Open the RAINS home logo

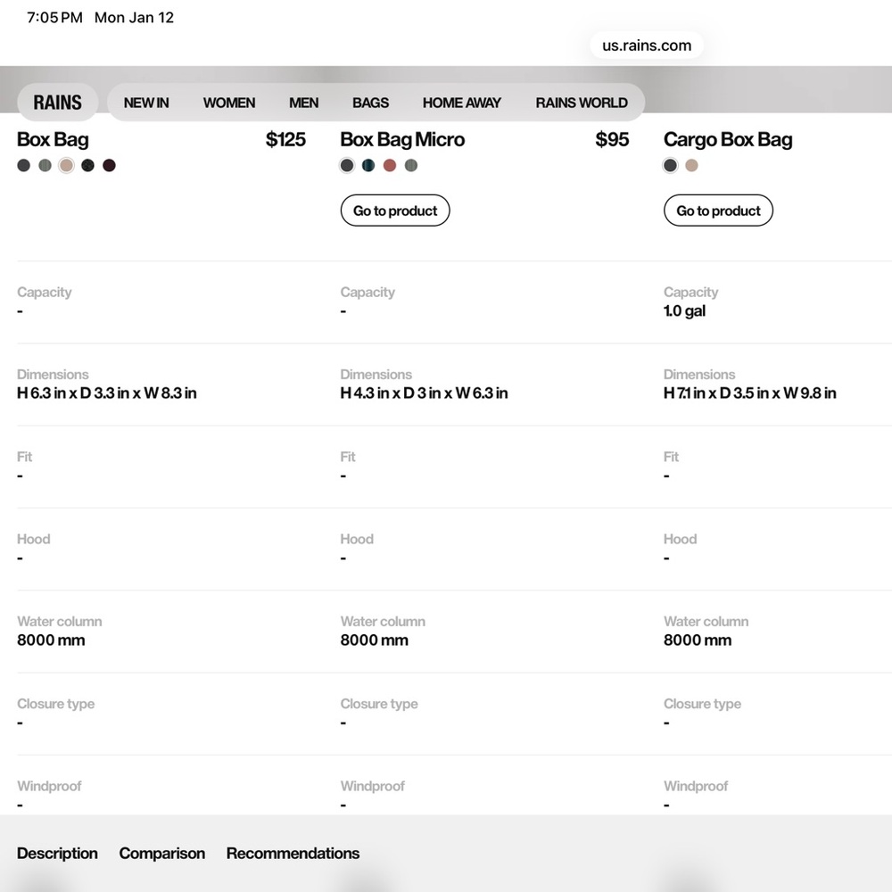(x=57, y=103)
